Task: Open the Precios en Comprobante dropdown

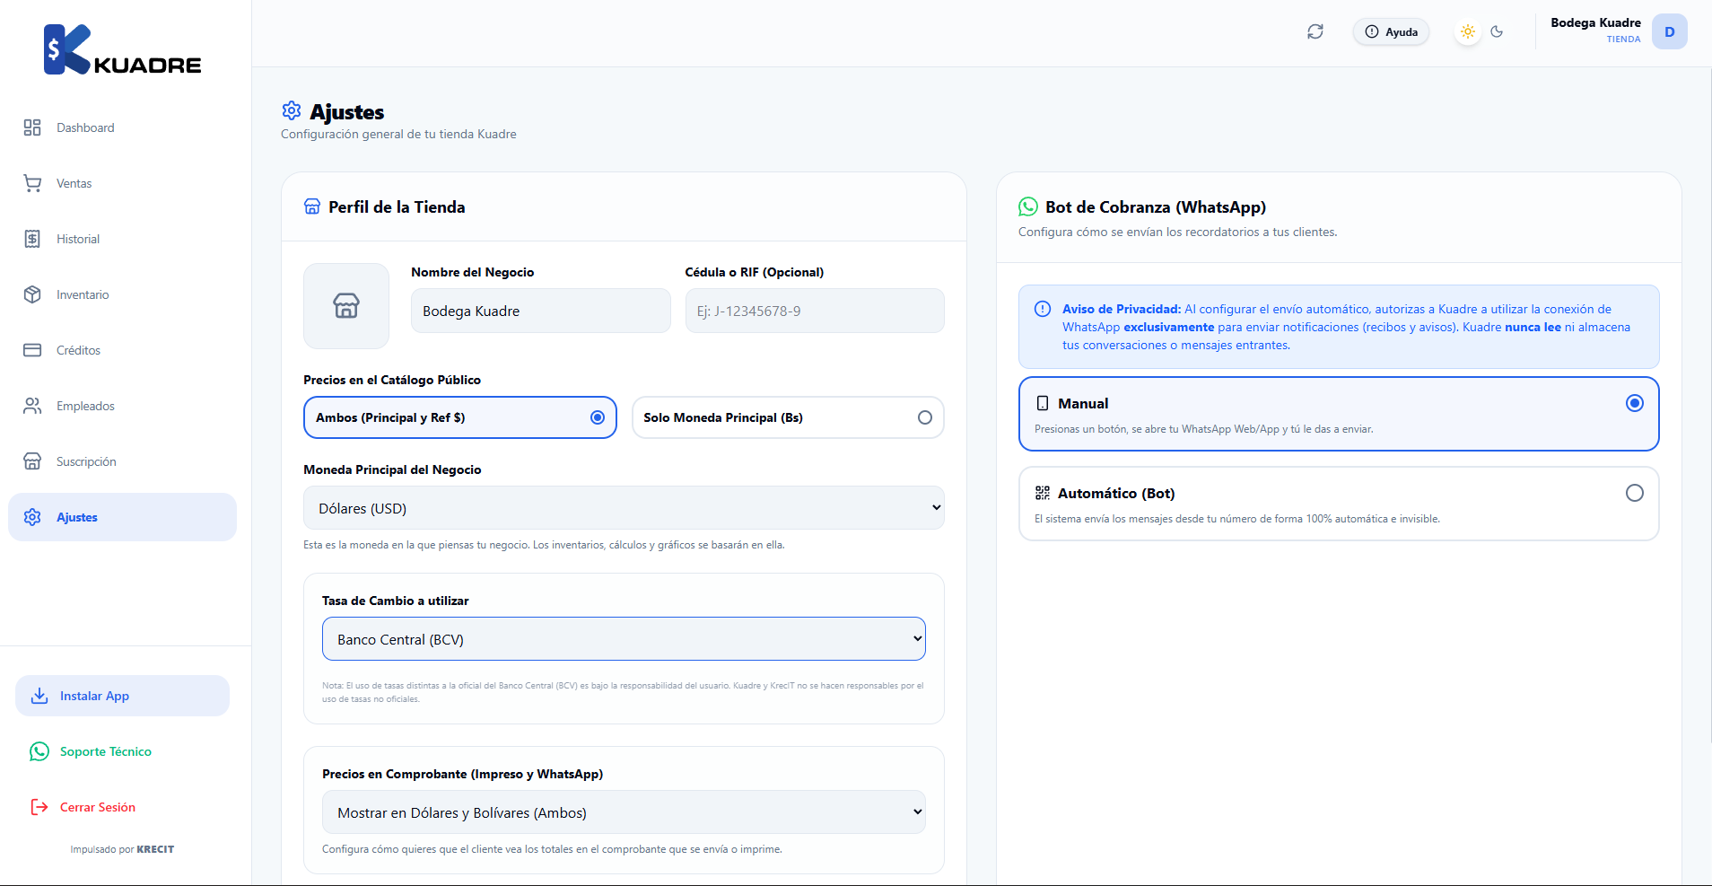Action: 624,812
